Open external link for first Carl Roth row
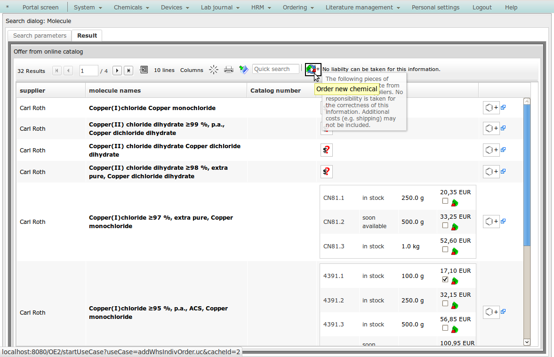 (x=503, y=108)
